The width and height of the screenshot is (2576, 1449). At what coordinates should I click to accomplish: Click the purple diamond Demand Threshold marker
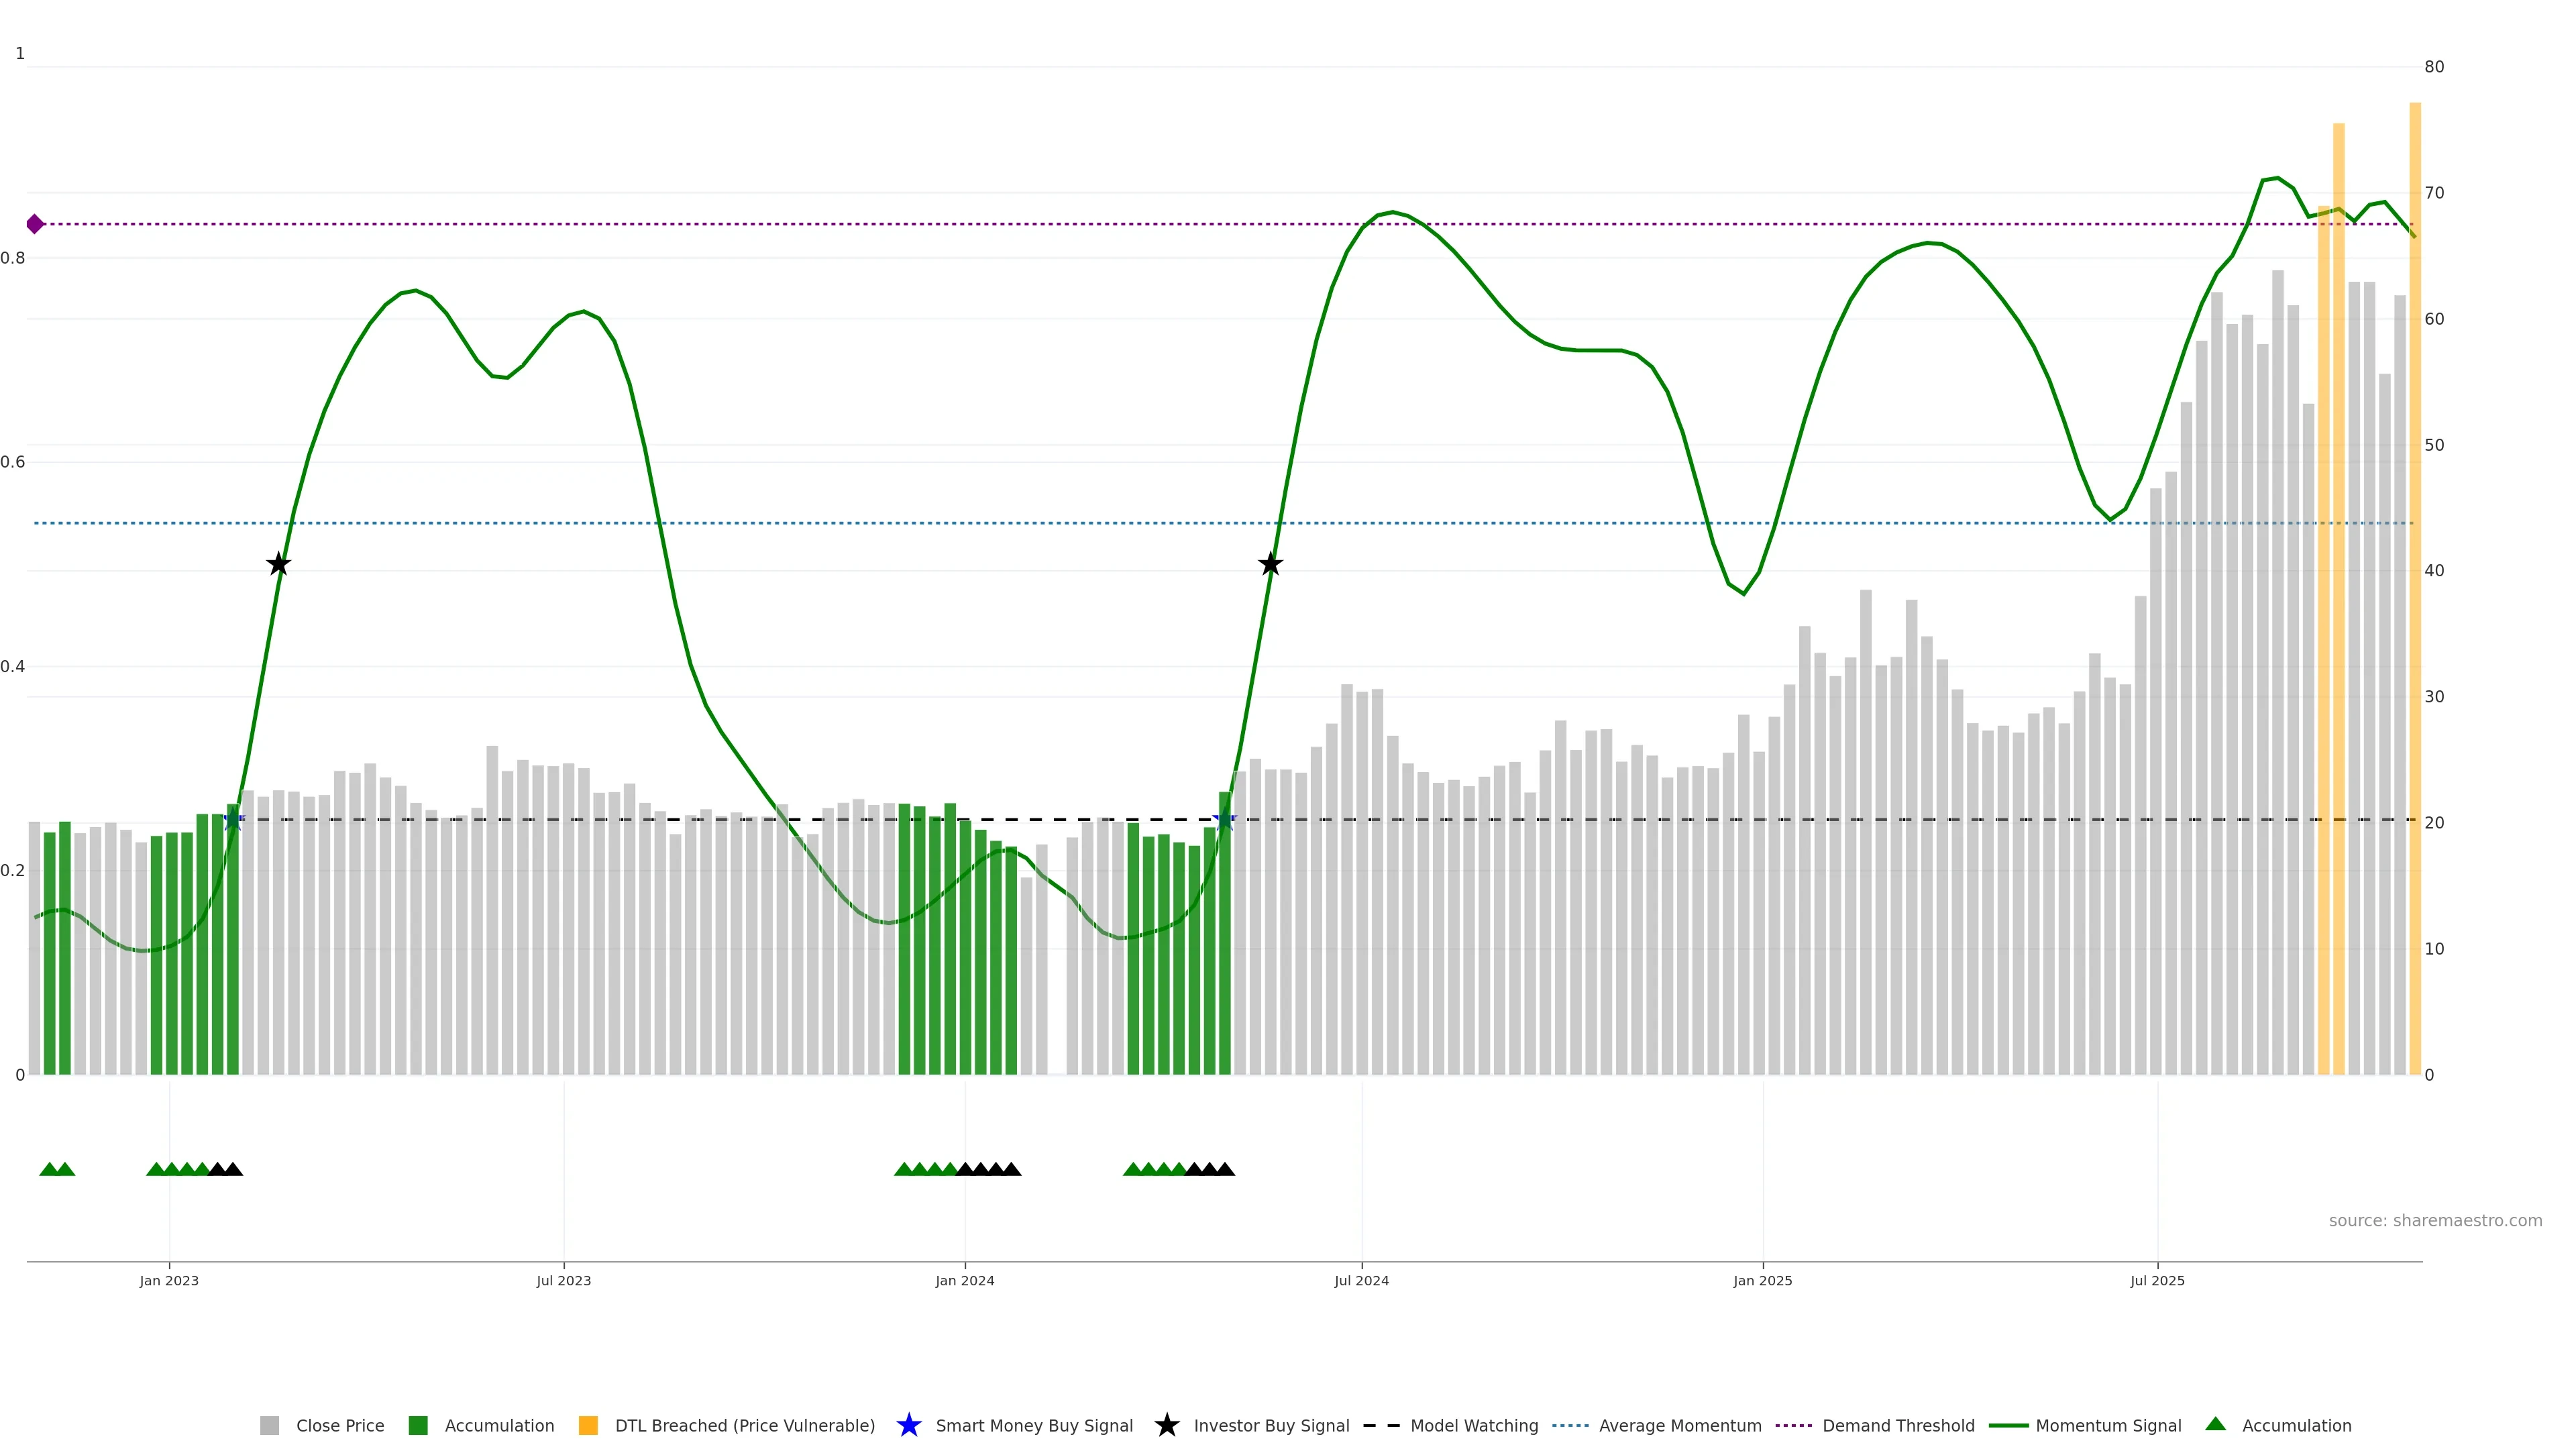tap(35, 224)
